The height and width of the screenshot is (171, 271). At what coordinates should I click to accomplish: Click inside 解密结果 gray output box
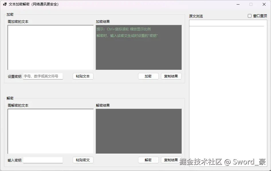coord(139,131)
